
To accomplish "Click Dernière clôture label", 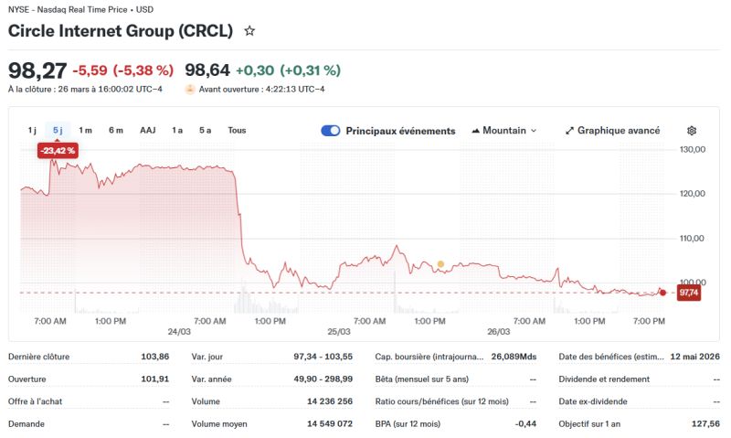I will 38,357.
